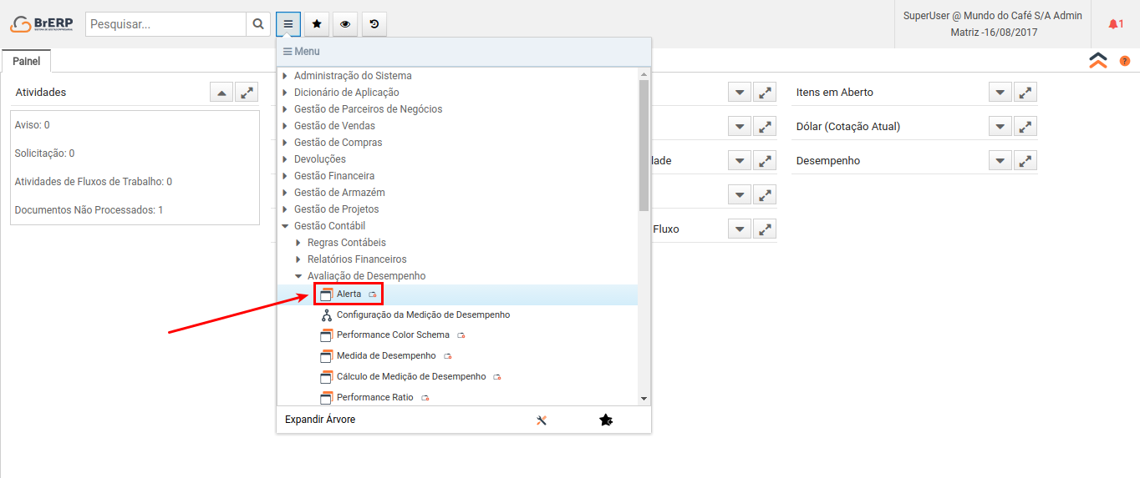Expand Administração do Sistema tree node
1140x478 pixels.
click(x=285, y=76)
